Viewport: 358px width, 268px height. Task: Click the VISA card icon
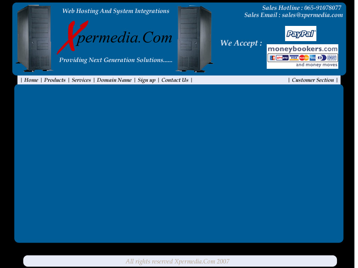[x=294, y=58]
